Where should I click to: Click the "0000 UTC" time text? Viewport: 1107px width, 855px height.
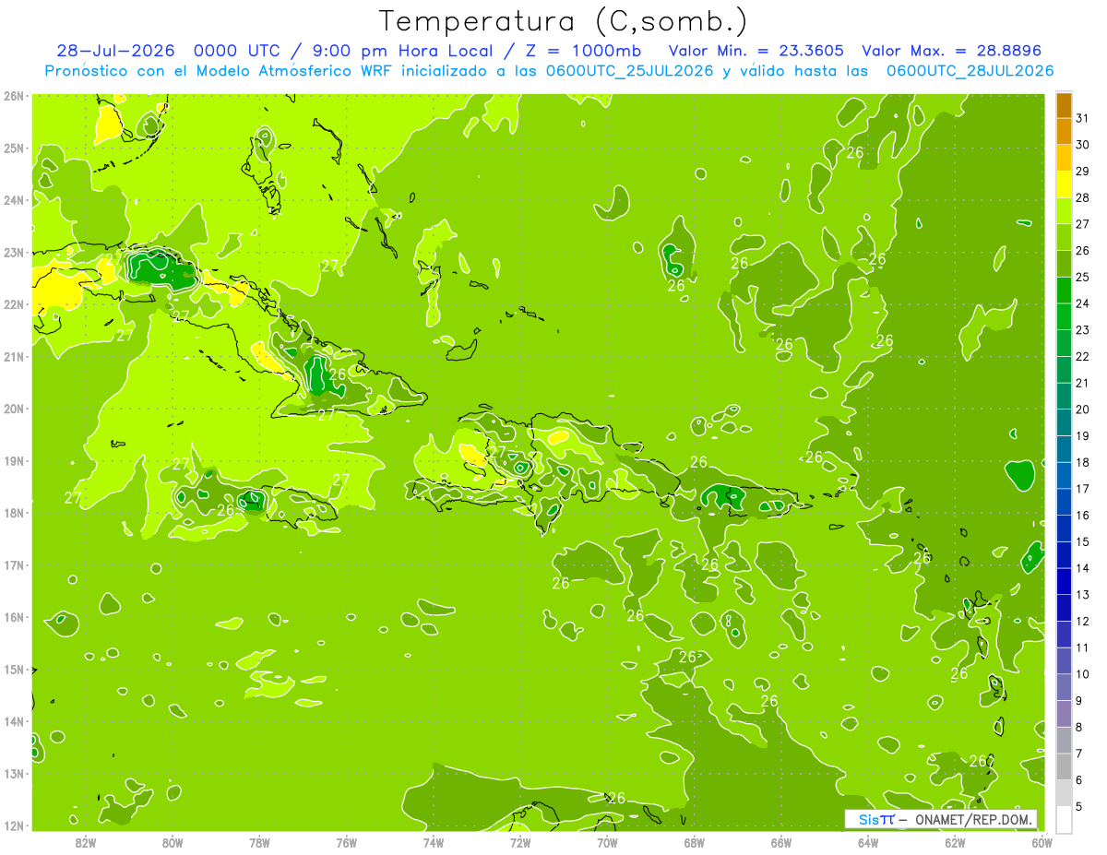(x=239, y=51)
